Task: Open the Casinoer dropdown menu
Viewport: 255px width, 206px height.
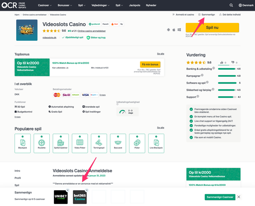Action: pyautogui.click(x=44, y=5)
